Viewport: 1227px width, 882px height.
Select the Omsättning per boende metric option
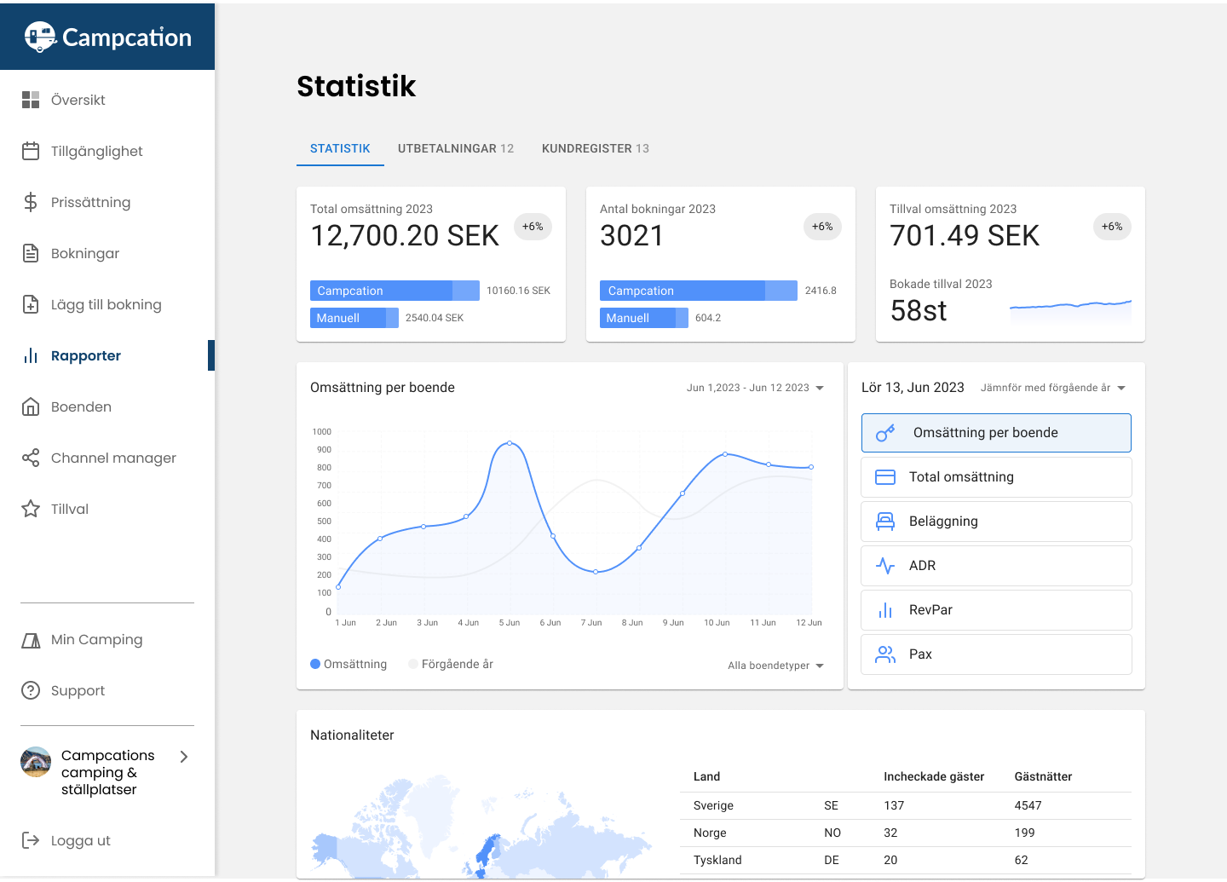pyautogui.click(x=995, y=433)
